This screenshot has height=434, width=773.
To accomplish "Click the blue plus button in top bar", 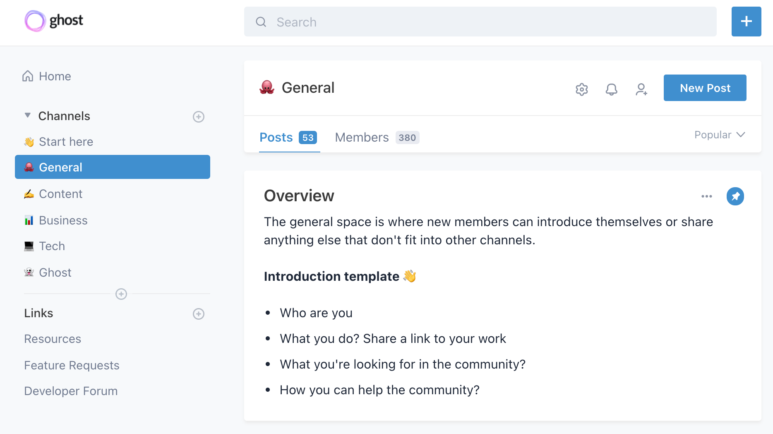I will pyautogui.click(x=746, y=21).
